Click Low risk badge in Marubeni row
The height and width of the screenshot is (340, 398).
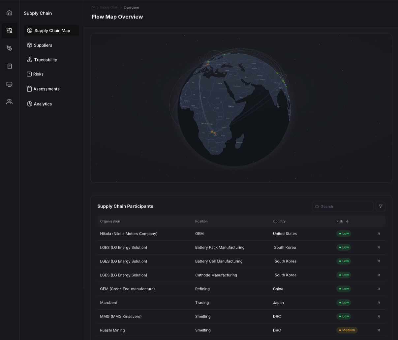point(344,303)
